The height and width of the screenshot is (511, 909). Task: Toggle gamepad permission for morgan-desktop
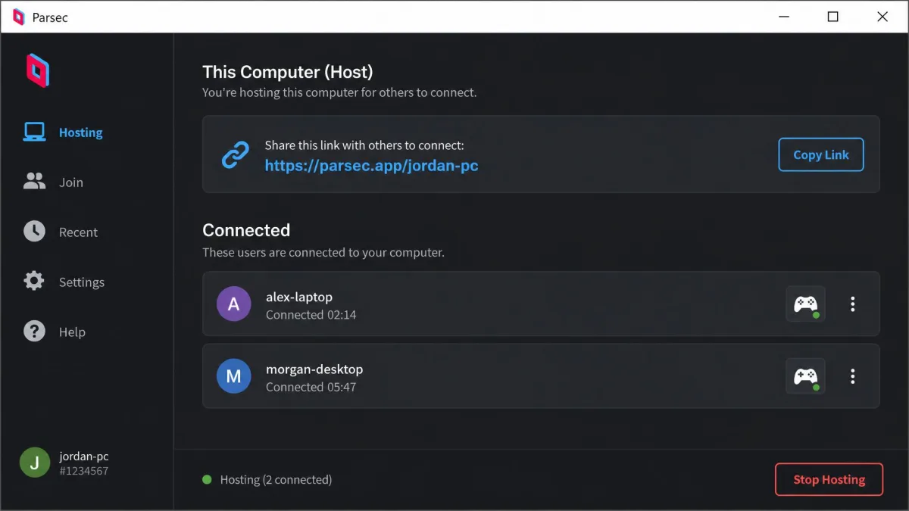pos(805,376)
